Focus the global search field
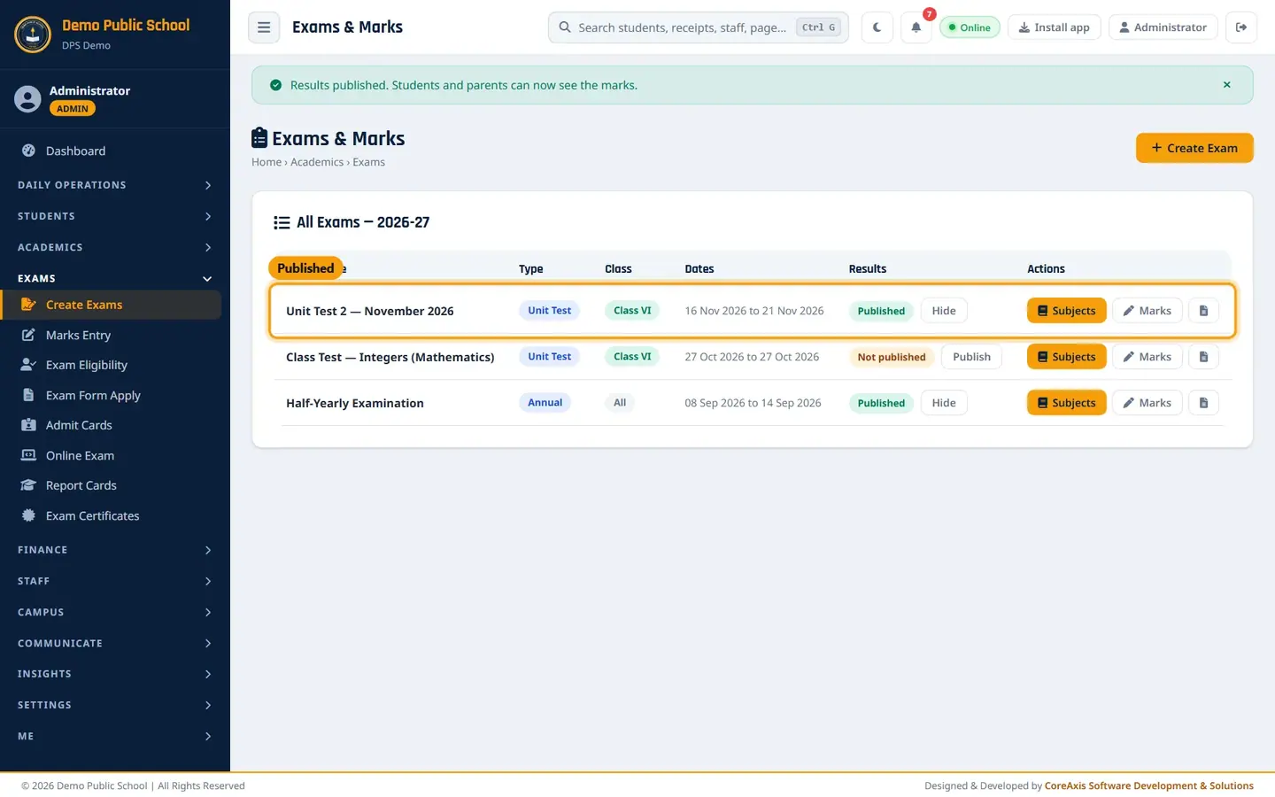The width and height of the screenshot is (1275, 797). [x=698, y=27]
